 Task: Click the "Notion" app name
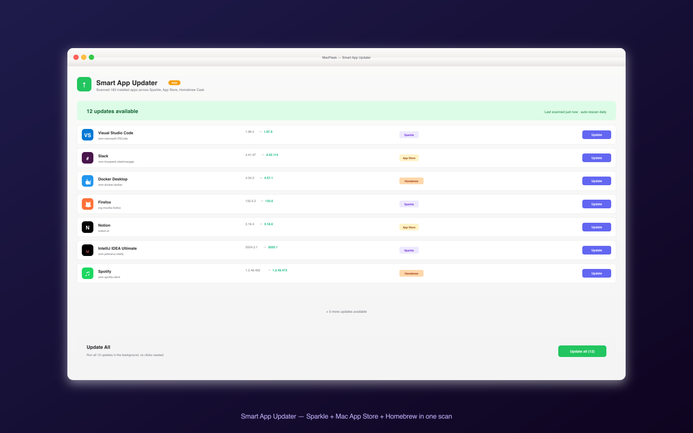104,225
